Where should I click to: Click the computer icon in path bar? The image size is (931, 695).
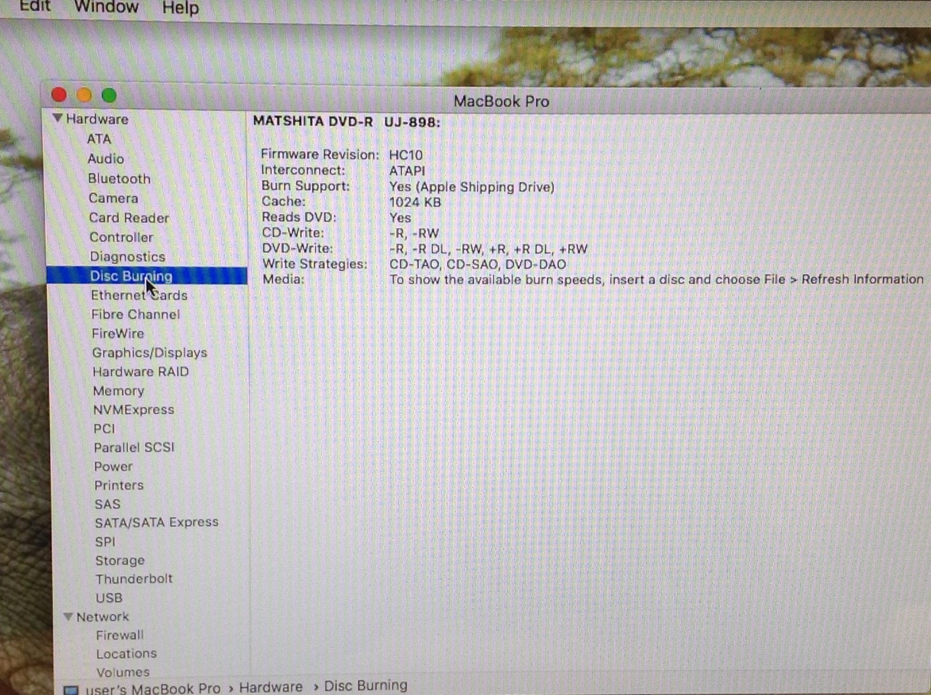[x=72, y=690]
